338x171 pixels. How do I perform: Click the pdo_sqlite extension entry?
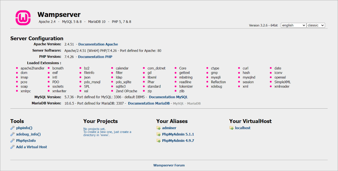point(123,82)
